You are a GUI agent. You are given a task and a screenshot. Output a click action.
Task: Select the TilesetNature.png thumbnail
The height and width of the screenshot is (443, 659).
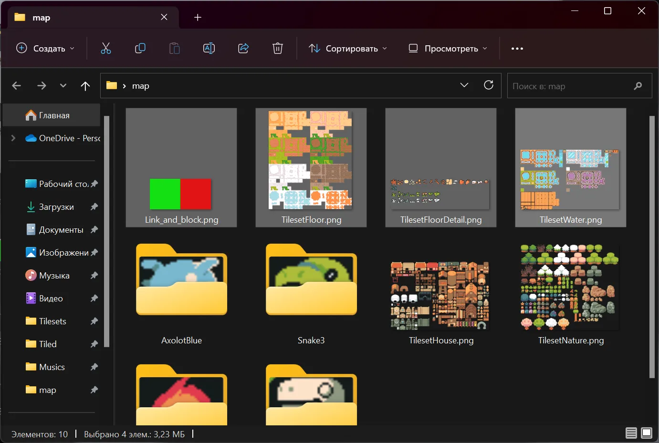click(571, 288)
